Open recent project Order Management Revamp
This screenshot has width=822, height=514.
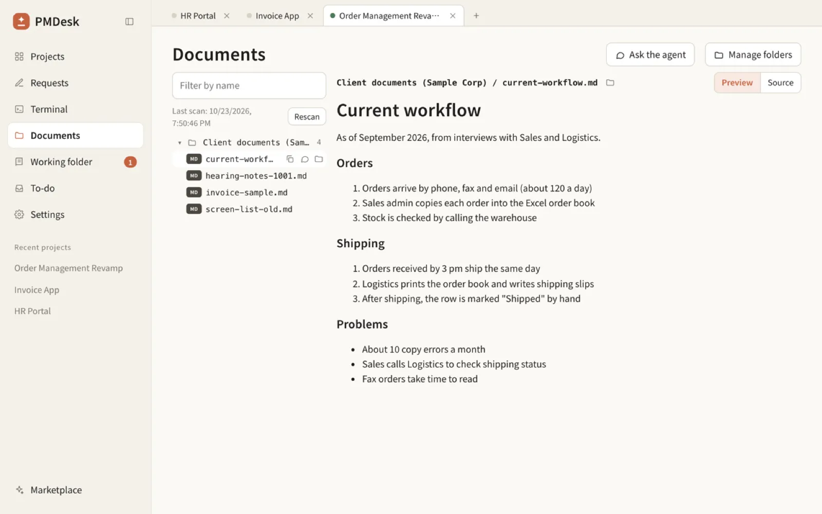pyautogui.click(x=68, y=268)
